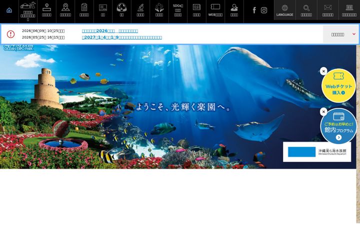Screen dimensions: 360x225
Task: Open the clipboard document nav item
Action: click(x=84, y=11)
